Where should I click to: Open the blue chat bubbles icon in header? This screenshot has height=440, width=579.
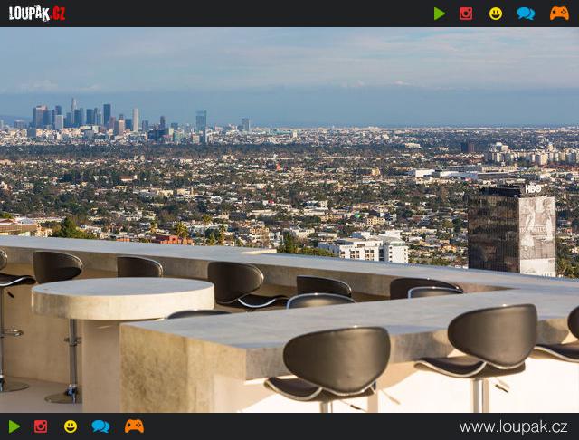click(526, 14)
